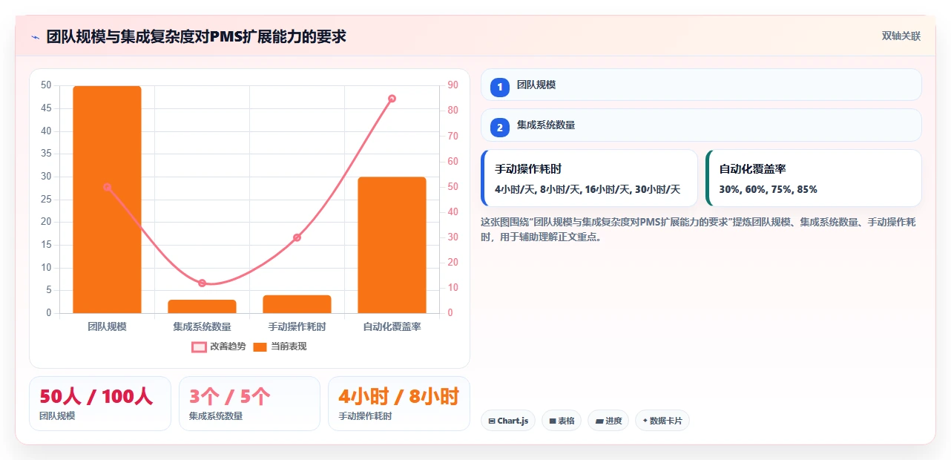
Task: Click the pink 改善趋势 legend swatch
Action: click(x=199, y=346)
